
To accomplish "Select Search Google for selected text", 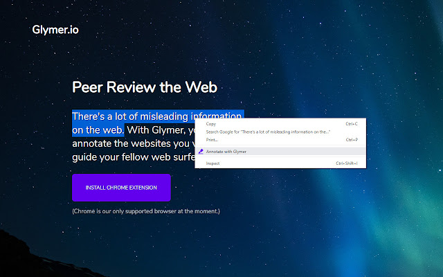I will click(x=280, y=132).
